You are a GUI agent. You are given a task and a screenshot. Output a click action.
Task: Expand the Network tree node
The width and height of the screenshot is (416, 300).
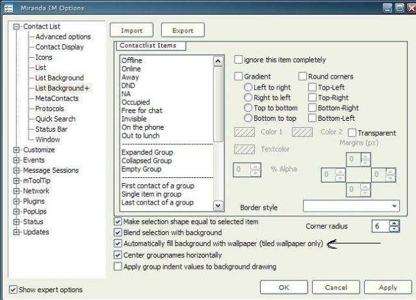(x=16, y=191)
